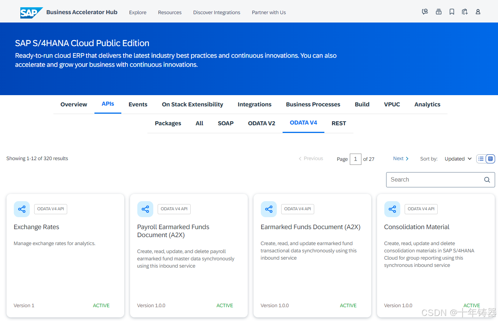Go to Next results page
Image resolution: width=498 pixels, height=321 pixels.
(x=401, y=158)
